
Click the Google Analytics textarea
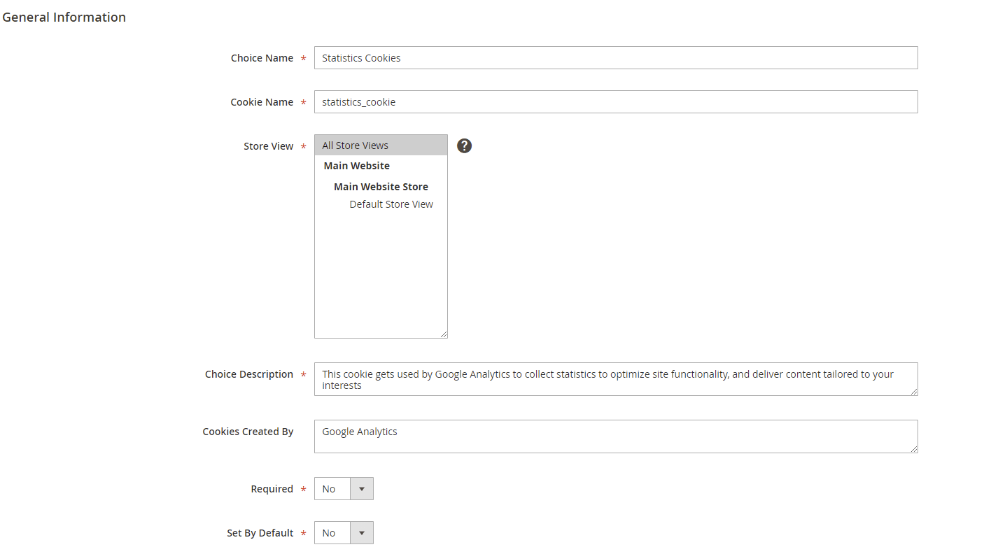point(616,436)
